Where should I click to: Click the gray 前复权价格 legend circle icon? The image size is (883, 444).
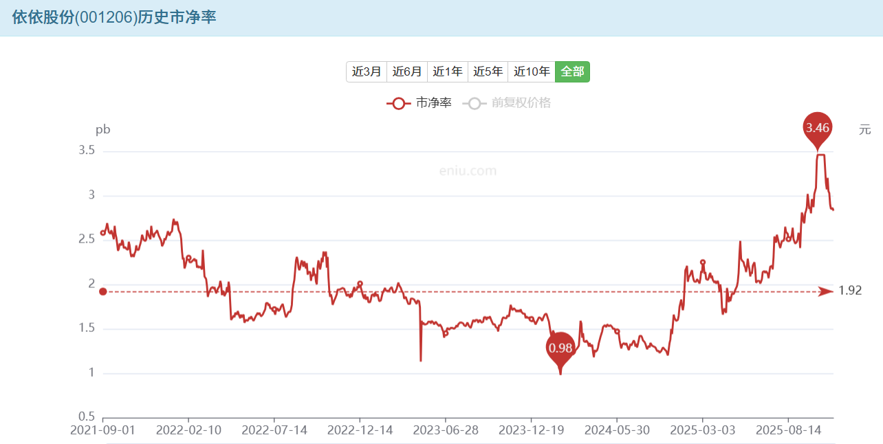point(474,103)
